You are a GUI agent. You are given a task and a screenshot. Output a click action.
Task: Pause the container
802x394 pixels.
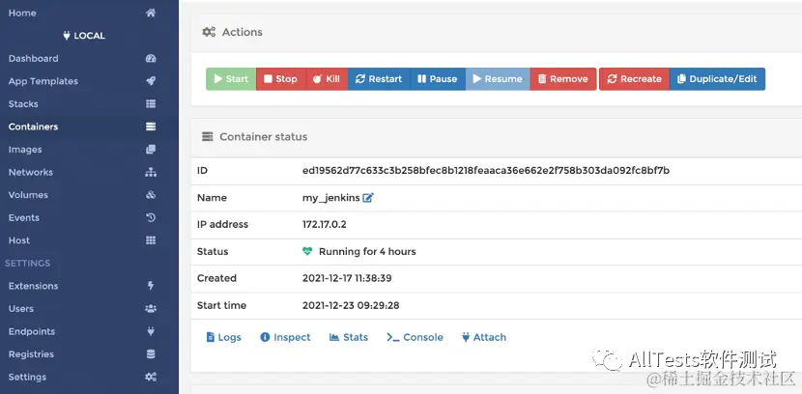(x=438, y=79)
